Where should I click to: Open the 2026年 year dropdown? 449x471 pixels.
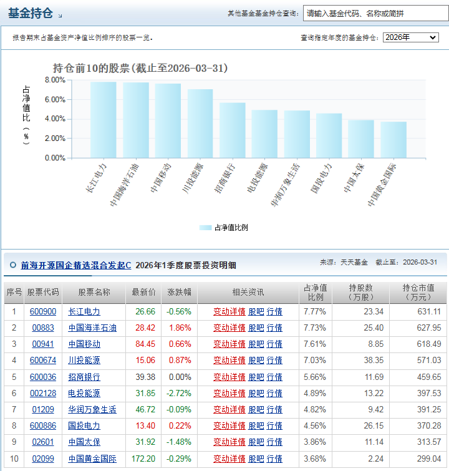tap(410, 37)
